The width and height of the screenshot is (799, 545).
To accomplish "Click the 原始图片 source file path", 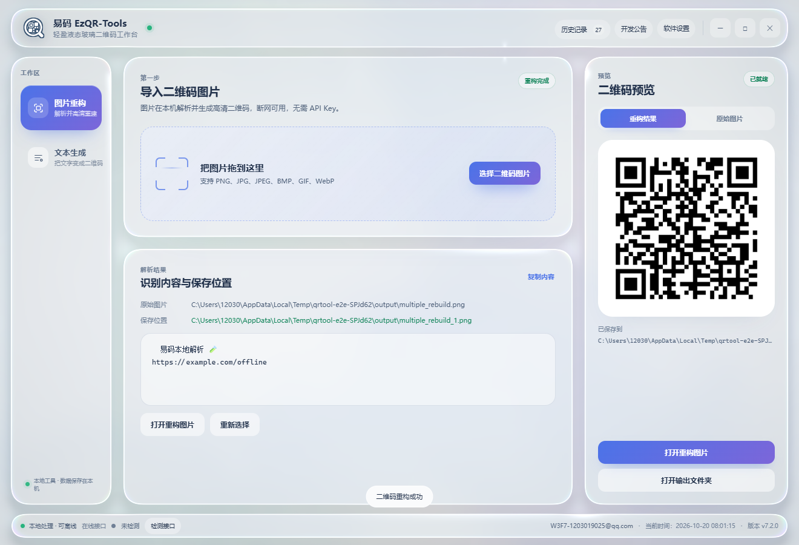I will (x=328, y=305).
